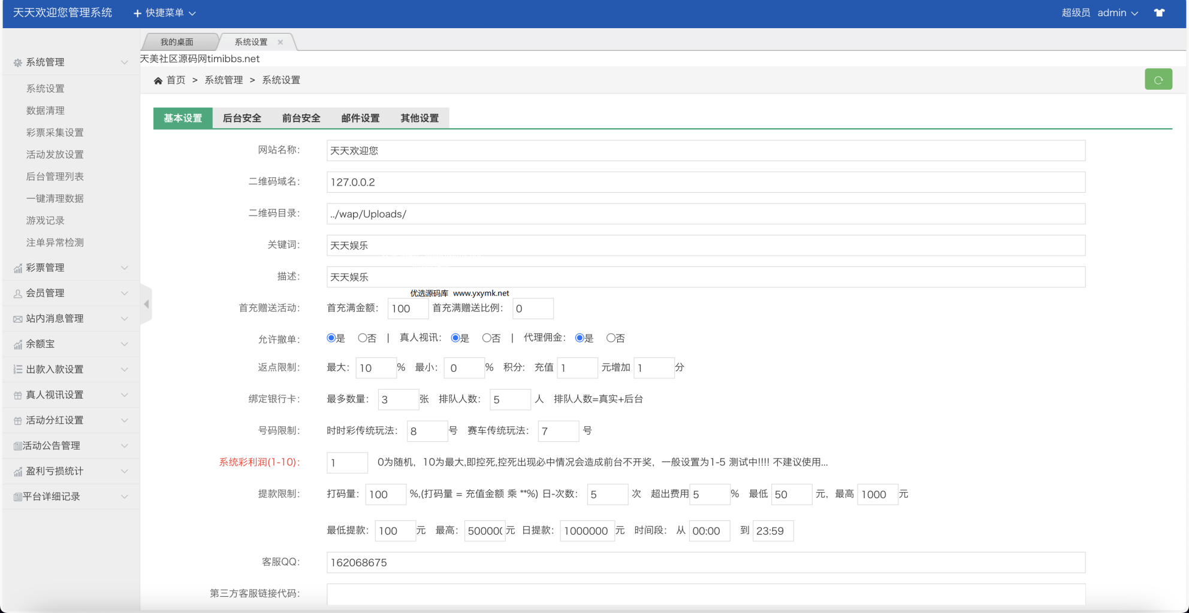
Task: Open the 后台安全 tab
Action: pyautogui.click(x=242, y=118)
